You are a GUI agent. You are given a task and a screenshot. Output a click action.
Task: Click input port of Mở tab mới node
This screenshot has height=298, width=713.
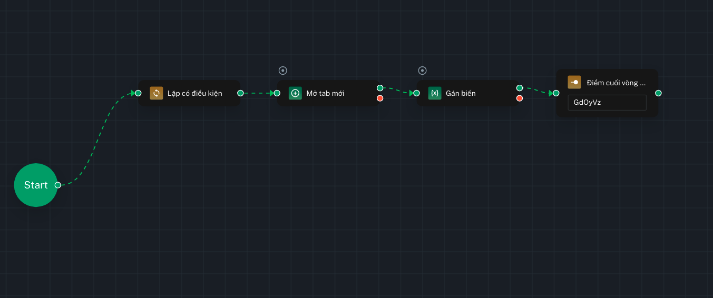(277, 93)
